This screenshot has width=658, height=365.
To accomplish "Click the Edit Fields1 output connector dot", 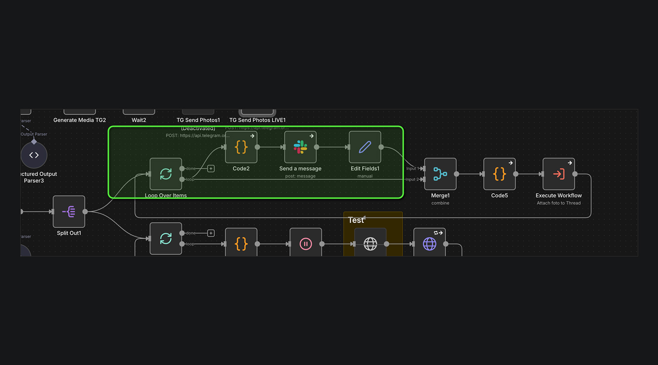I will [381, 147].
